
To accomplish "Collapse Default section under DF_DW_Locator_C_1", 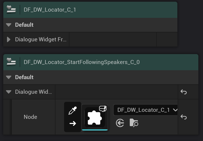I will (x=9, y=25).
